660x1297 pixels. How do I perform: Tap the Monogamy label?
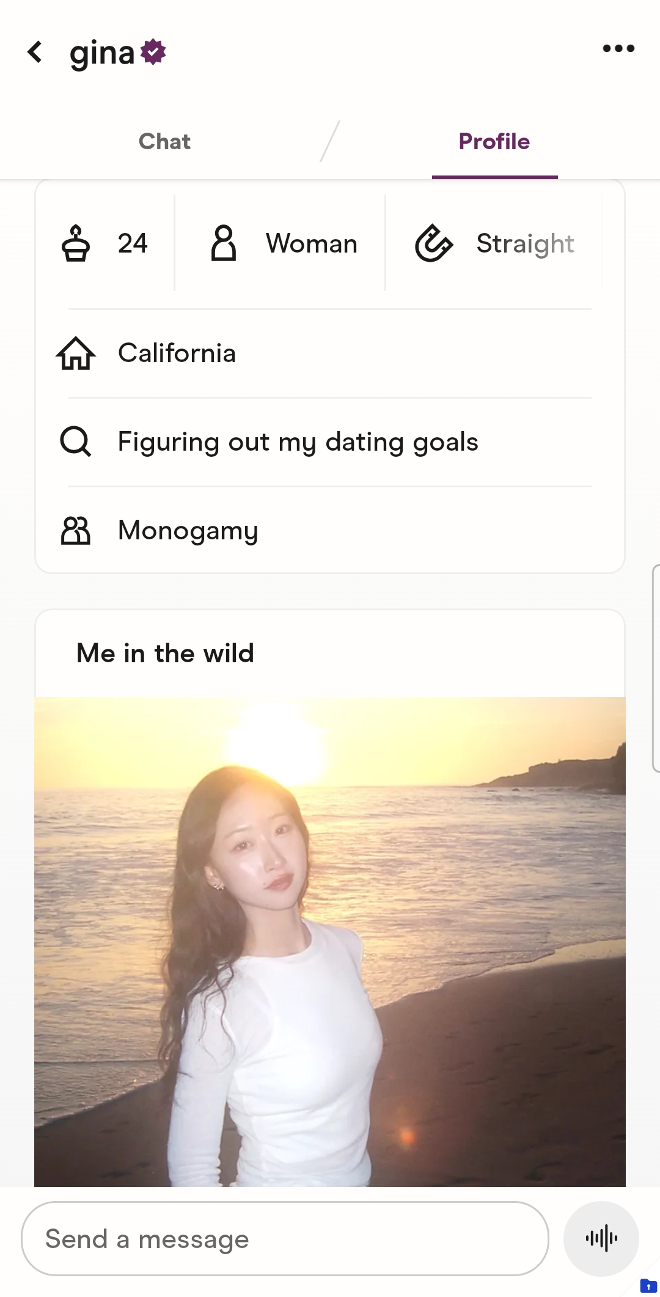coord(188,530)
